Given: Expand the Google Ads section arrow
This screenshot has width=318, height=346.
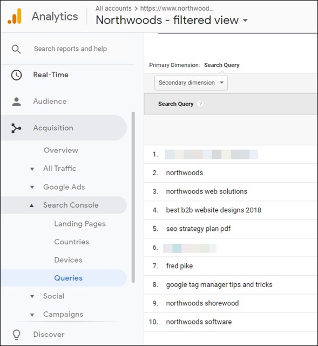Looking at the screenshot, I should [32, 188].
